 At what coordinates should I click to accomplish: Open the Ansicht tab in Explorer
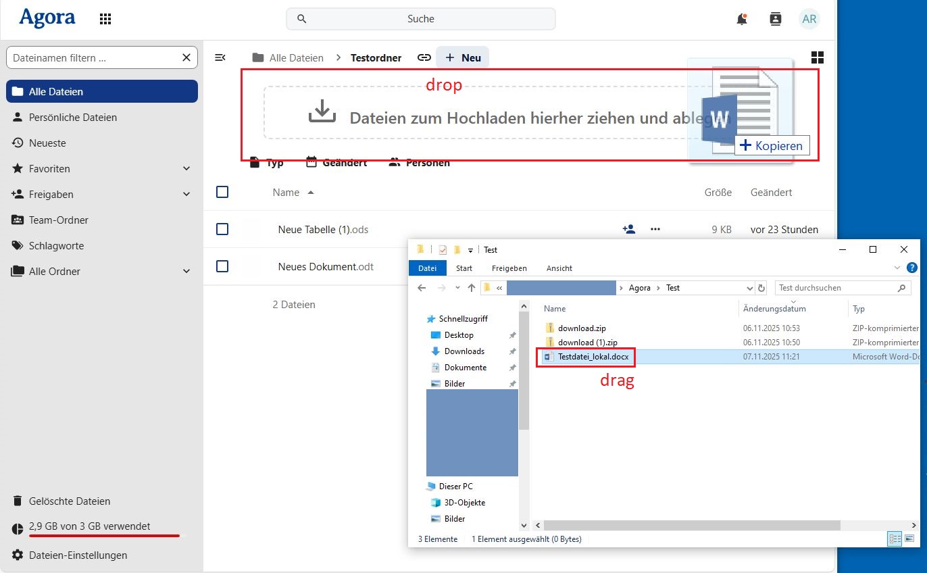tap(559, 268)
